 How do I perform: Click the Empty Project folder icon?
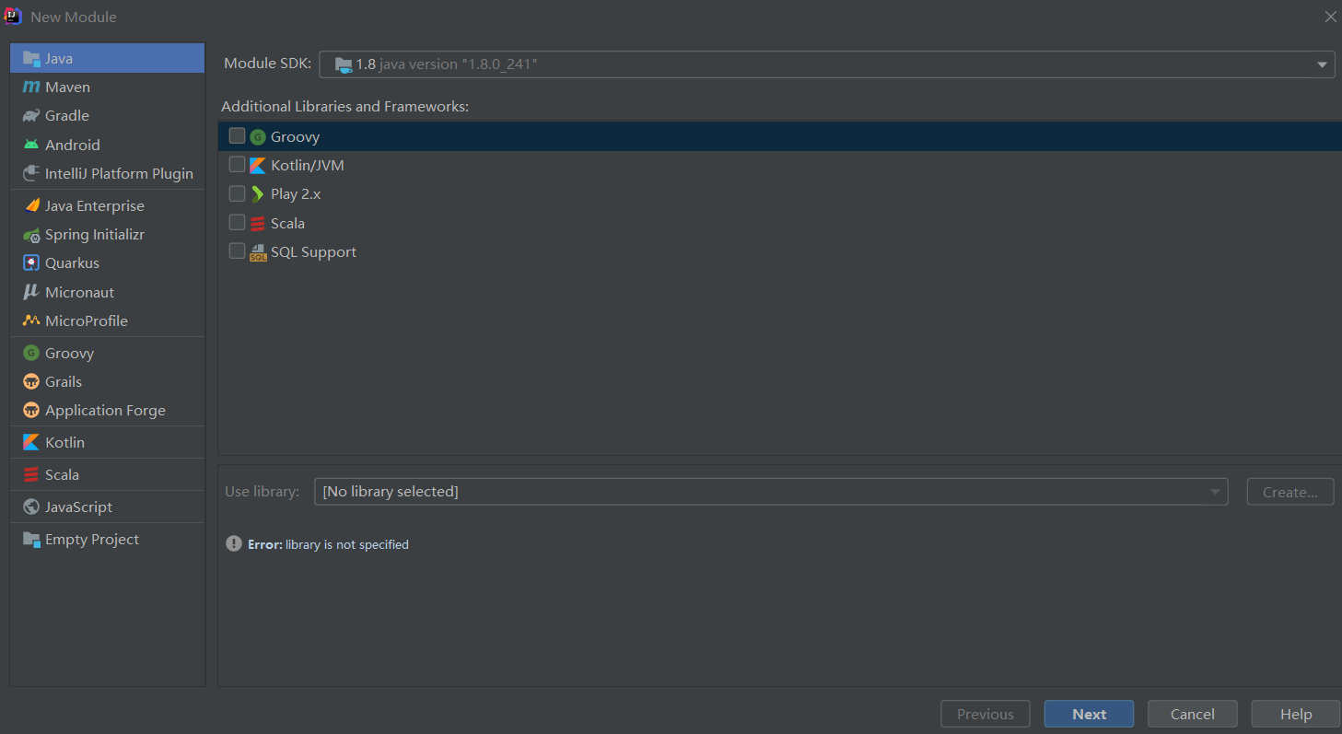point(31,540)
